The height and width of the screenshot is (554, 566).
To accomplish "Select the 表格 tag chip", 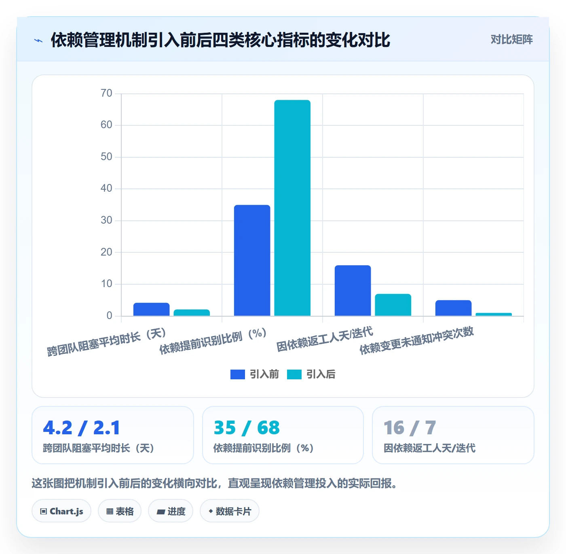I will (120, 511).
